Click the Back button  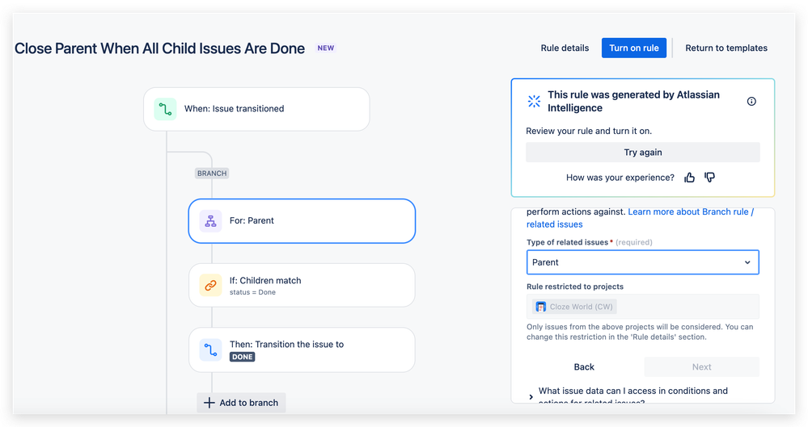pos(584,366)
